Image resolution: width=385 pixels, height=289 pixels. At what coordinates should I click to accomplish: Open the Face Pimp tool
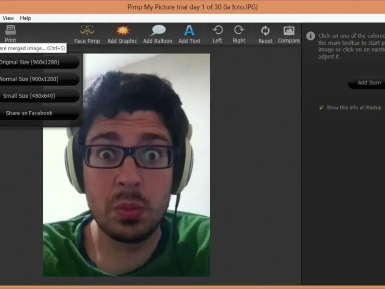(x=87, y=34)
